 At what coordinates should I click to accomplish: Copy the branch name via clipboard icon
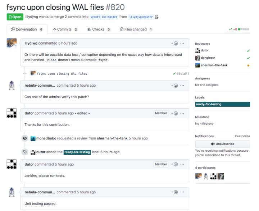click(x=156, y=17)
